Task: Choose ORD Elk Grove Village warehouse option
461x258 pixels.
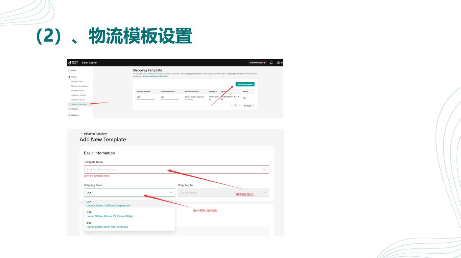Action: coord(129,214)
